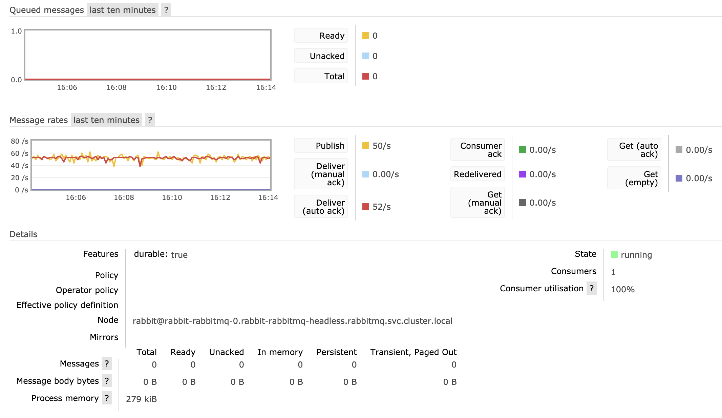
Task: Click the Redelivered legend button
Action: [x=477, y=174]
